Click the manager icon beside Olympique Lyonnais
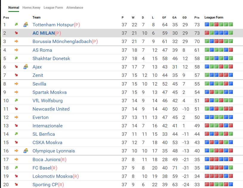Viewport: 243px width, 188px height. click(26, 151)
